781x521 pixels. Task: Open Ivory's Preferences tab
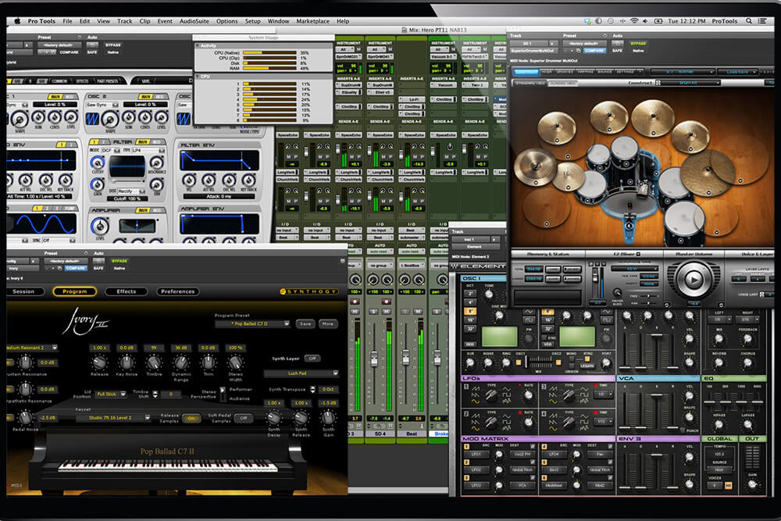click(178, 291)
